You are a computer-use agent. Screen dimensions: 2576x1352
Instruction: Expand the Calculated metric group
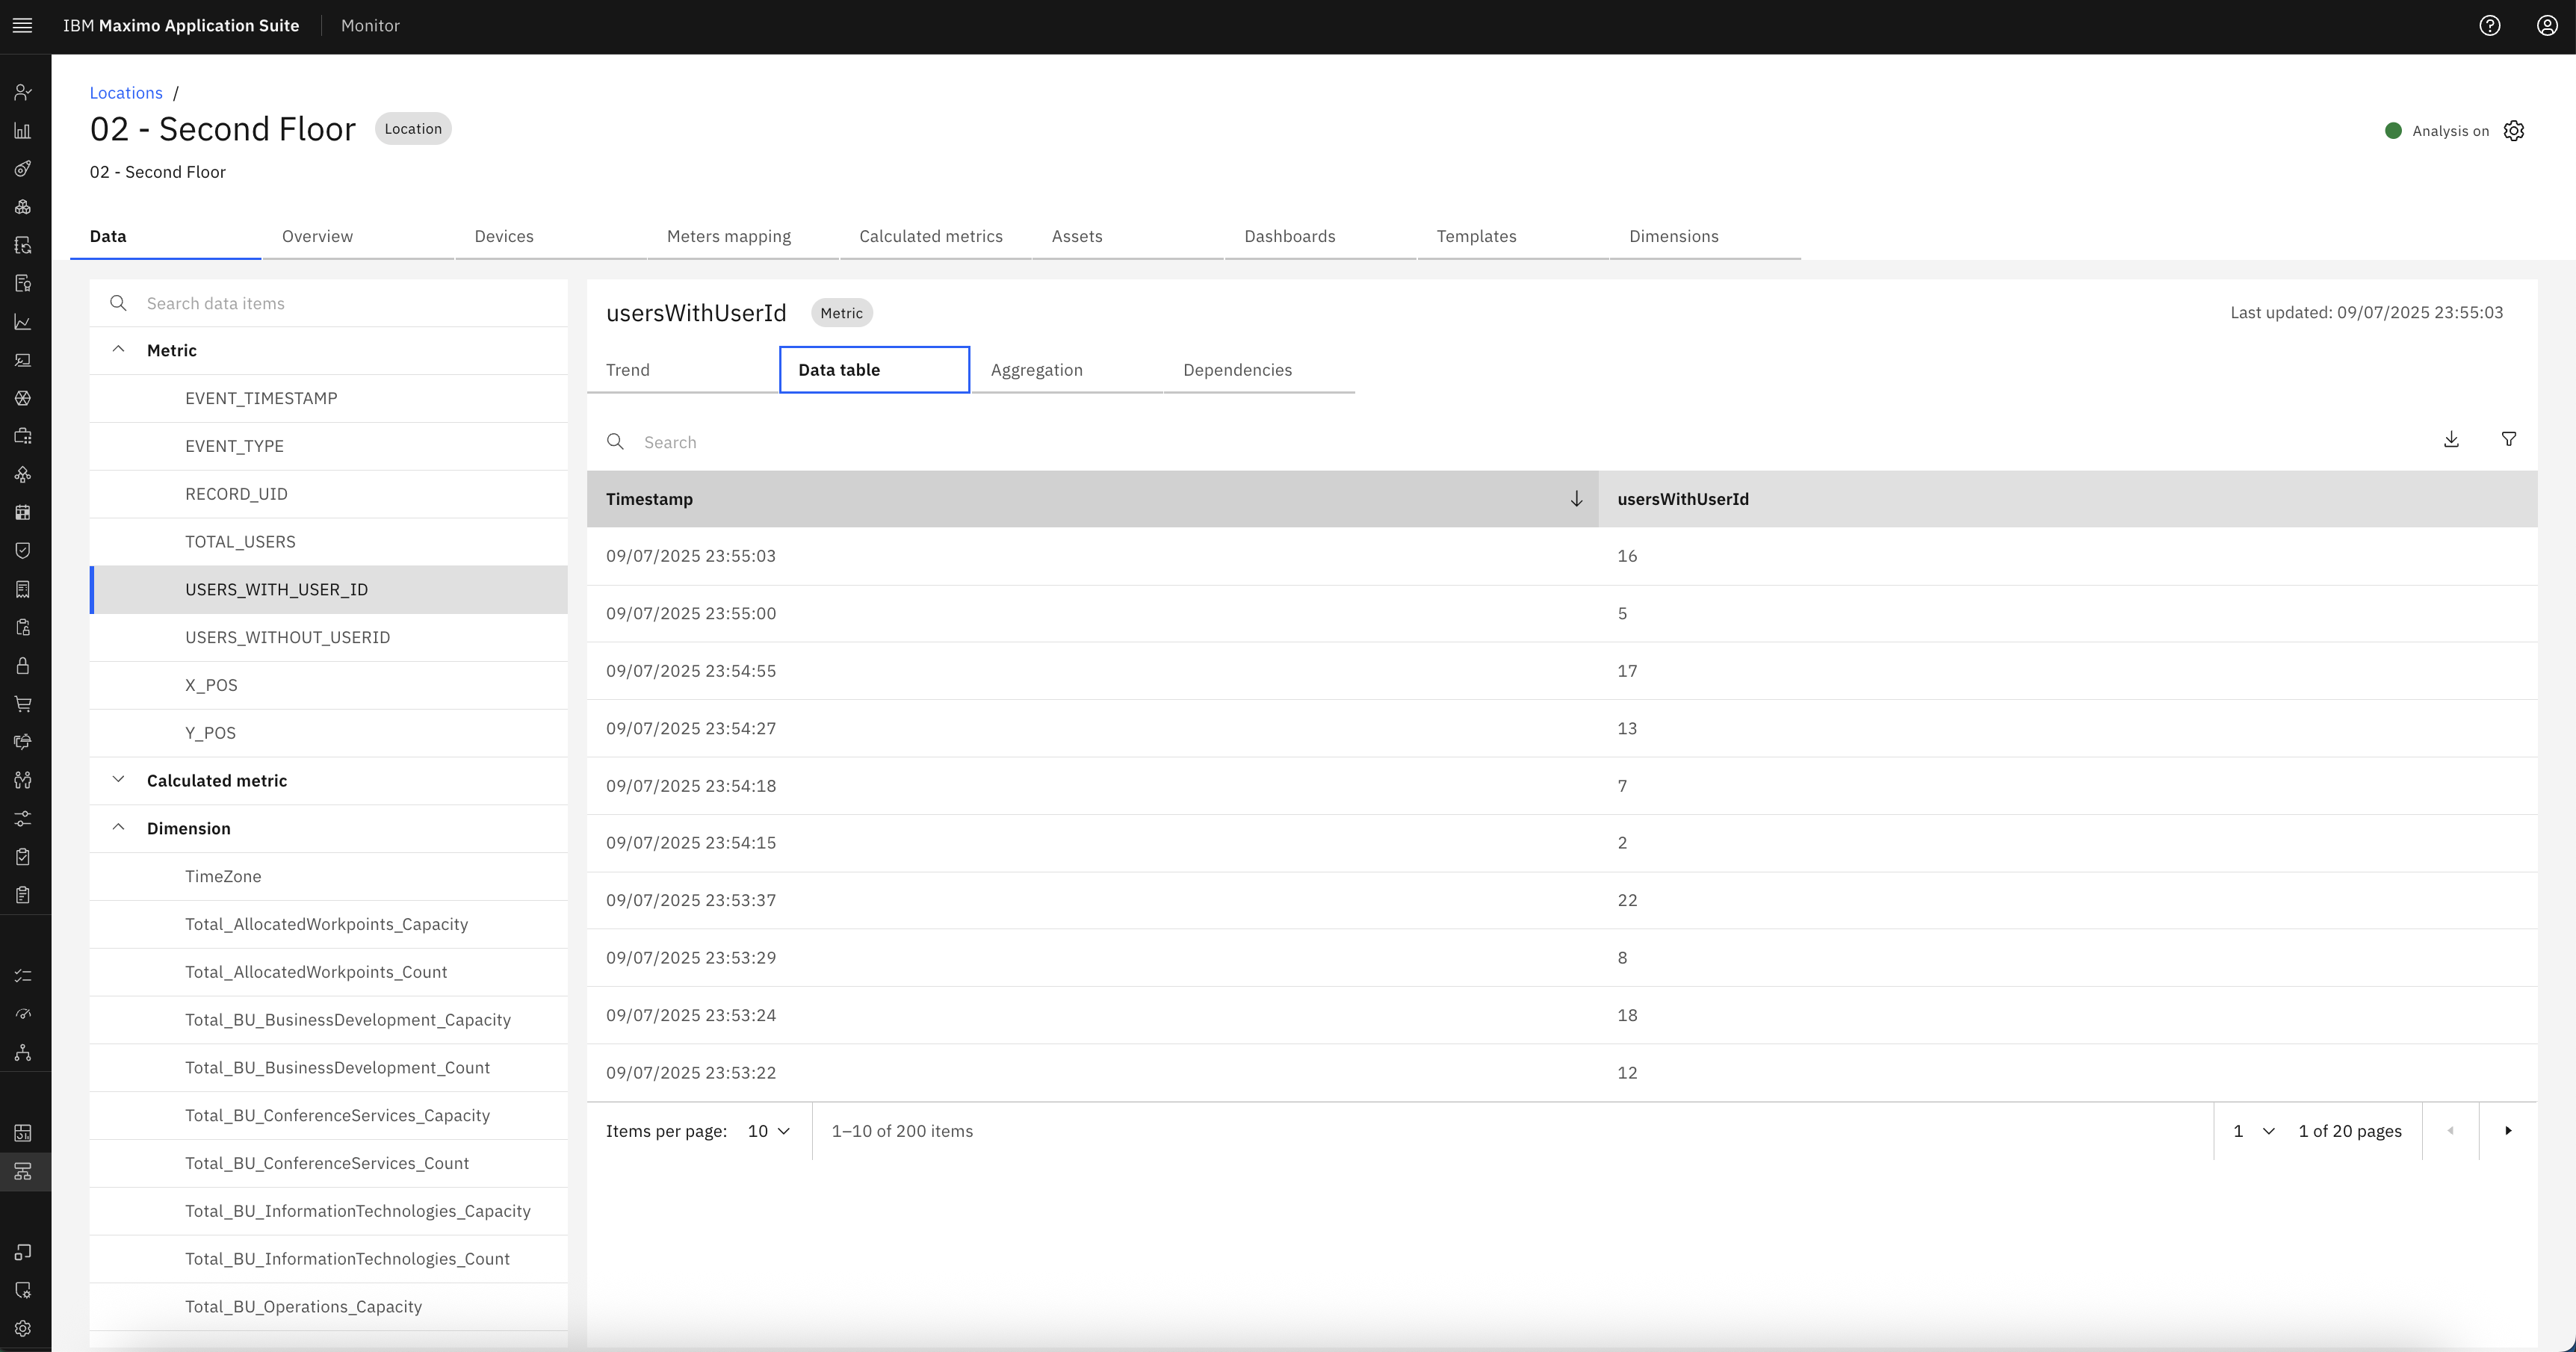point(118,780)
